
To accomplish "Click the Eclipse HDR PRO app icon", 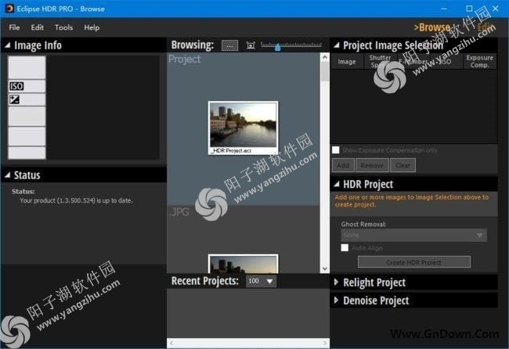I will (x=9, y=9).
